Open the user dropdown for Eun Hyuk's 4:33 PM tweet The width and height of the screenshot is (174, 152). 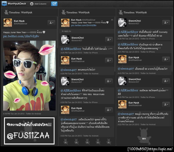tap(109, 110)
